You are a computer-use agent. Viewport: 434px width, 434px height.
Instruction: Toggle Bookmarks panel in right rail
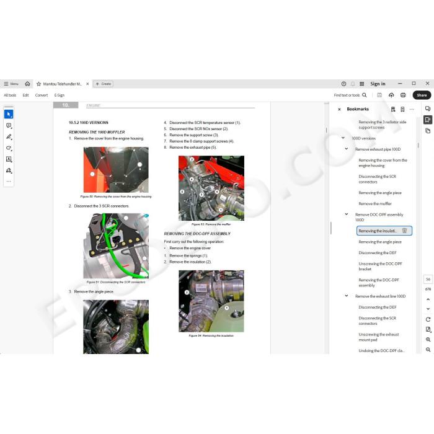point(428,120)
